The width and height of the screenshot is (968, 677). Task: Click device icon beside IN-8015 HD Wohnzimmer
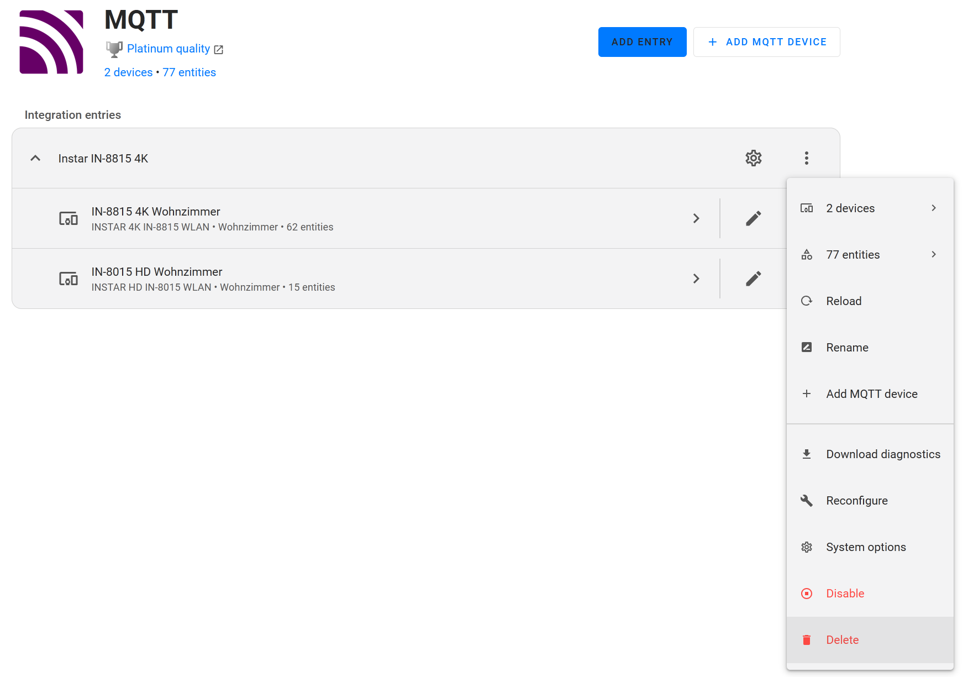click(69, 279)
